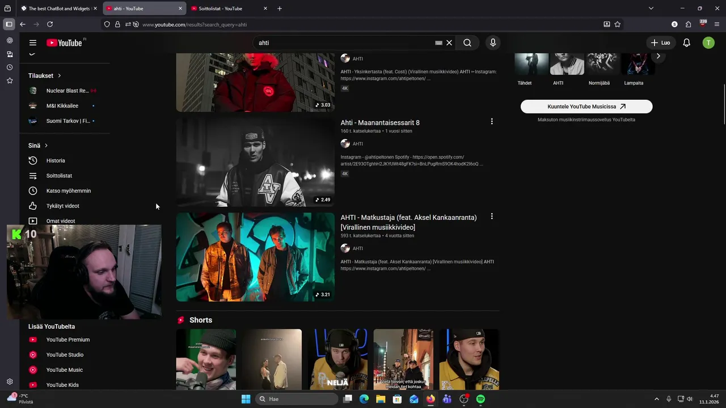Open Microsoft Edge from taskbar
The height and width of the screenshot is (408, 726).
[x=364, y=399]
